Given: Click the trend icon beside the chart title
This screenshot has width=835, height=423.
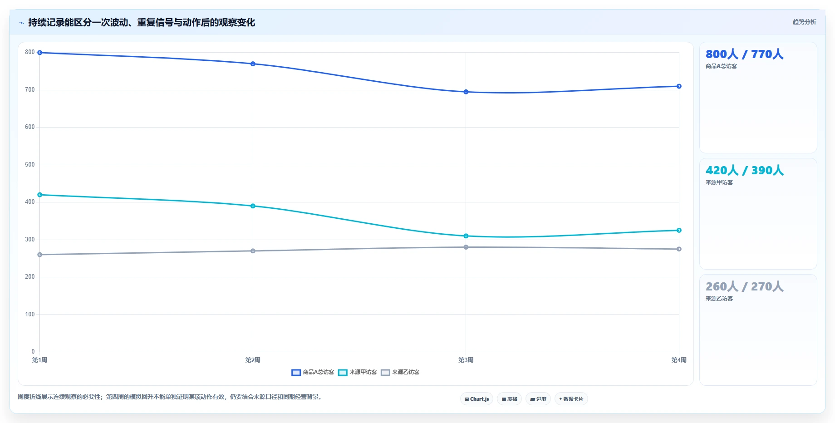Looking at the screenshot, I should 21,23.
